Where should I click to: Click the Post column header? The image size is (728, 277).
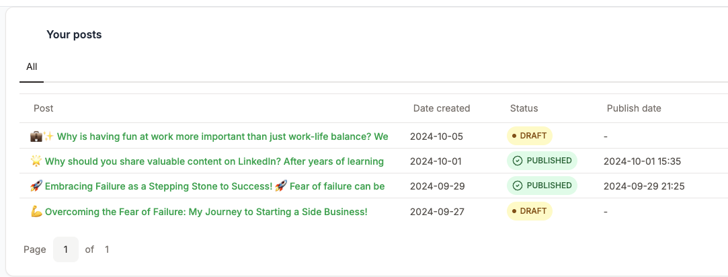coord(43,108)
